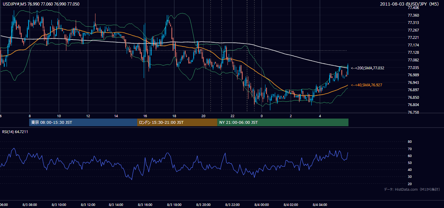Click hour label 12 under price chart
Image resolution: width=444 pixels, height=208 pixels.
[88, 116]
